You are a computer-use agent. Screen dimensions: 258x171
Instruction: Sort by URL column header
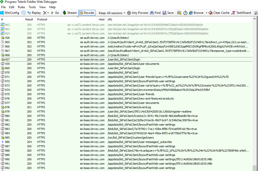click(179, 19)
